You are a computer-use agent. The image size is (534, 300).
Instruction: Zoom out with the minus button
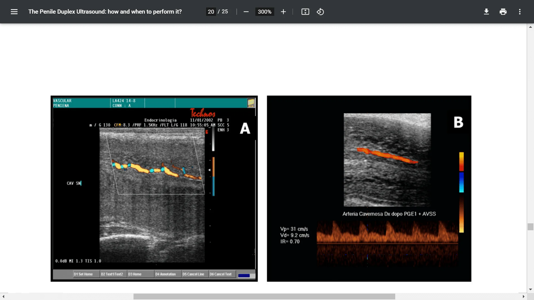(x=246, y=12)
